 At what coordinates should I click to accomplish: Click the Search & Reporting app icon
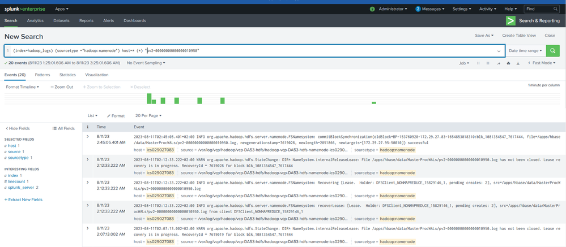pos(510,21)
